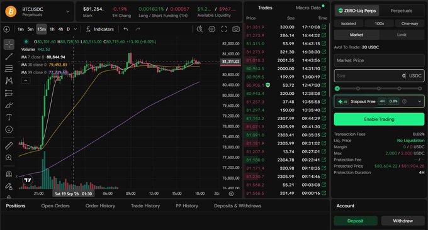Open the forecast and position tool
This screenshot has width=428, height=230.
click(9, 93)
